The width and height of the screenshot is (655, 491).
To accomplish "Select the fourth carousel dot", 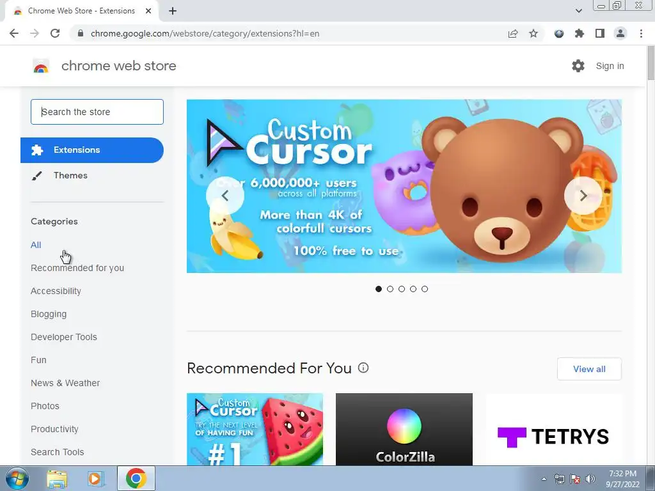I will coord(413,289).
